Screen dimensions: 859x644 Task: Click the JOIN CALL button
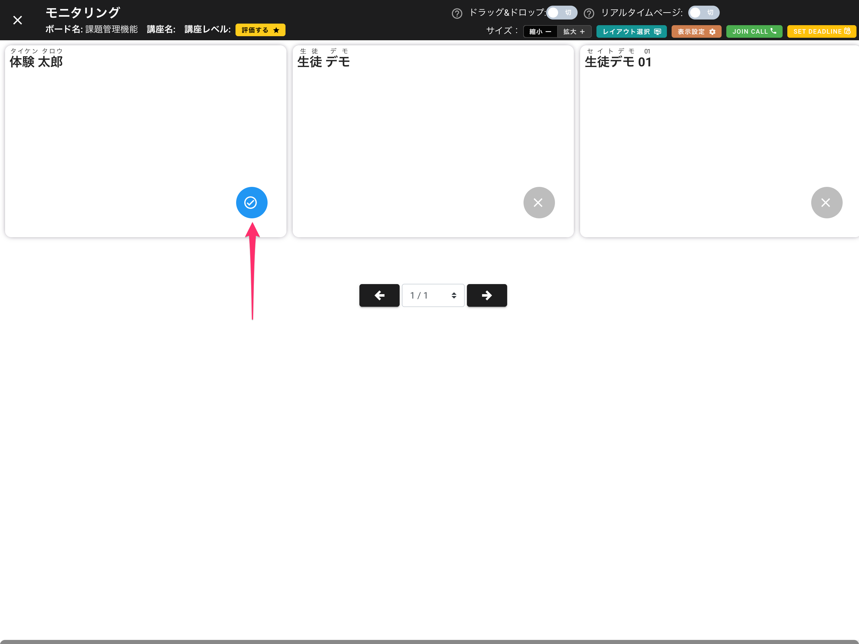[x=754, y=31]
